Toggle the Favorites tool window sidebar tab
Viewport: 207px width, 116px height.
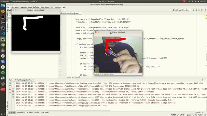click(x=7, y=105)
